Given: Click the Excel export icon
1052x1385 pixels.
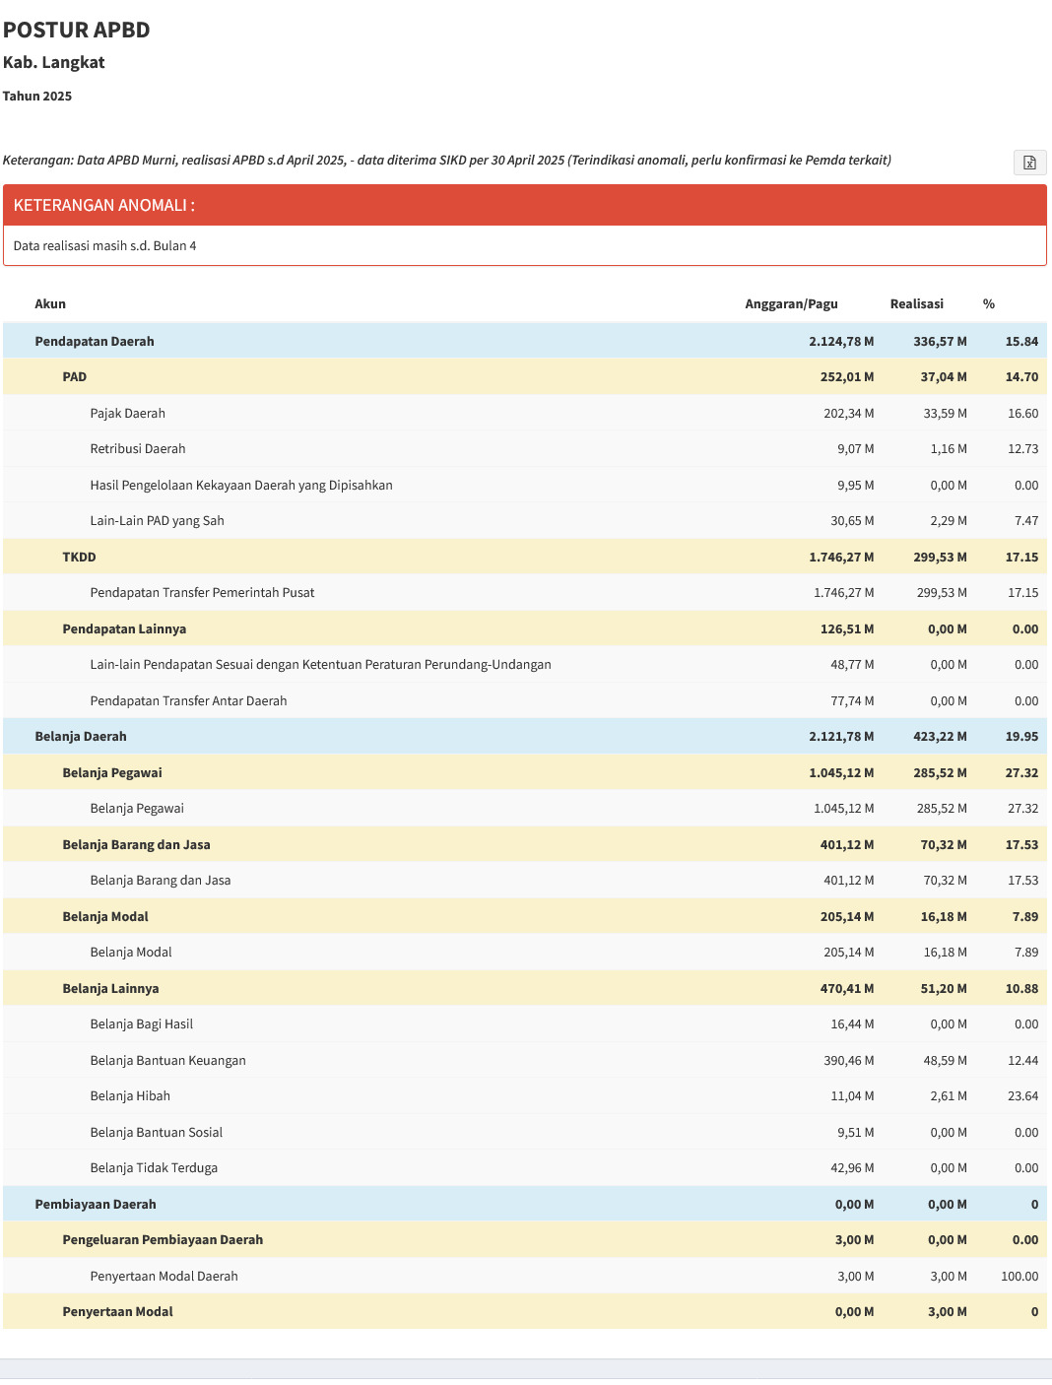Looking at the screenshot, I should click(1029, 163).
